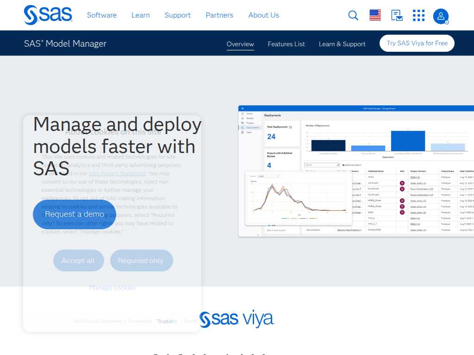Viewport: 474px width, 355px height.
Task: Open the user profile account icon
Action: point(441,16)
